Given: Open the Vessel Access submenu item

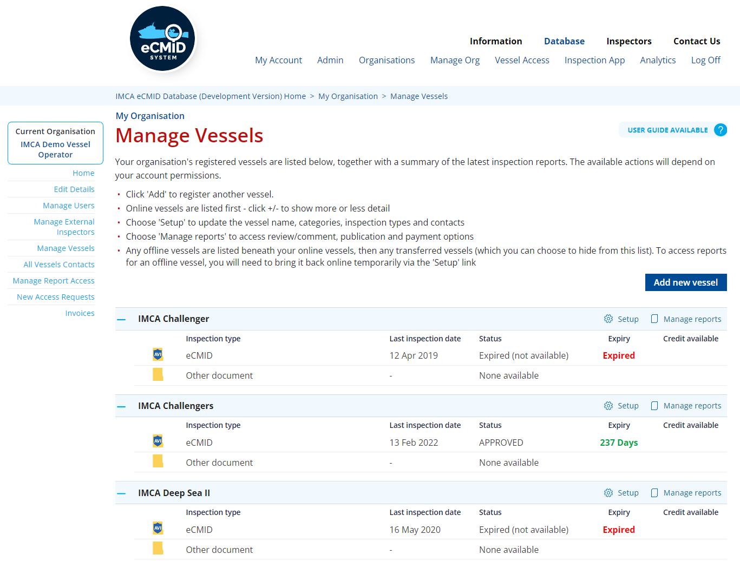Looking at the screenshot, I should 522,60.
